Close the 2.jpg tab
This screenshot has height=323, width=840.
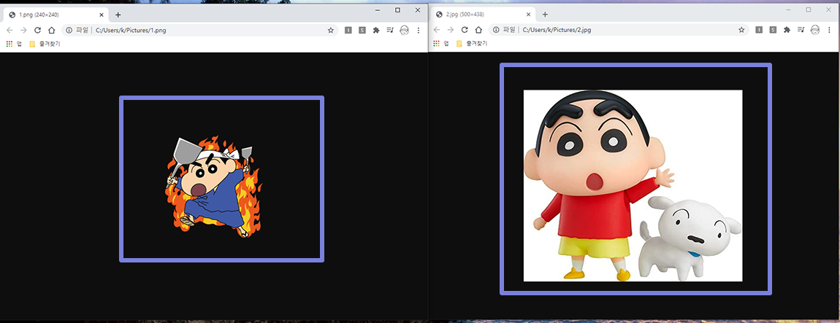(528, 15)
